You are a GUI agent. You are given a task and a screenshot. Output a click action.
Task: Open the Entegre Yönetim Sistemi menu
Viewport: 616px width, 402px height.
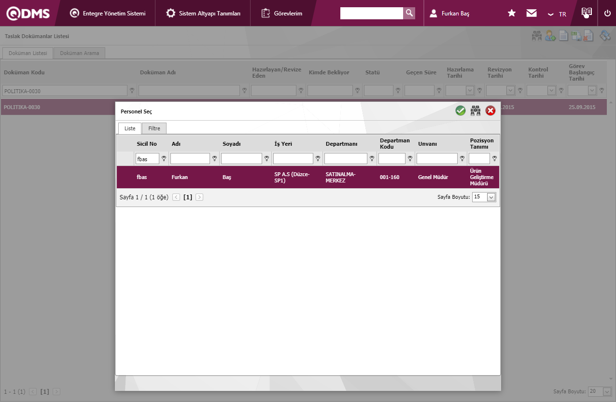[108, 14]
